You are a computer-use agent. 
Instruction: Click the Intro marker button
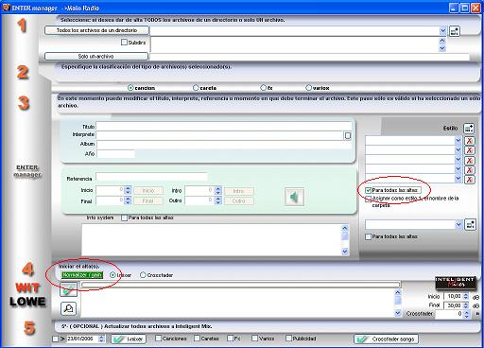pyautogui.click(x=239, y=191)
